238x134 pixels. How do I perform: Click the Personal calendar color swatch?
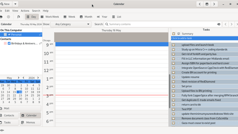pyautogui.click(x=5, y=35)
